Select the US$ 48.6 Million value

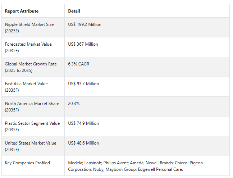83,143
